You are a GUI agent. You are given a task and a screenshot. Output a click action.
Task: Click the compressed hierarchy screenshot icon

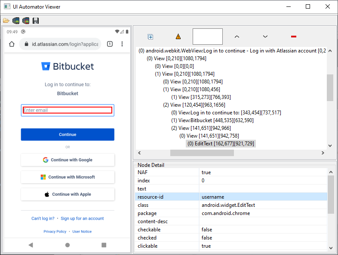pyautogui.click(x=26, y=21)
